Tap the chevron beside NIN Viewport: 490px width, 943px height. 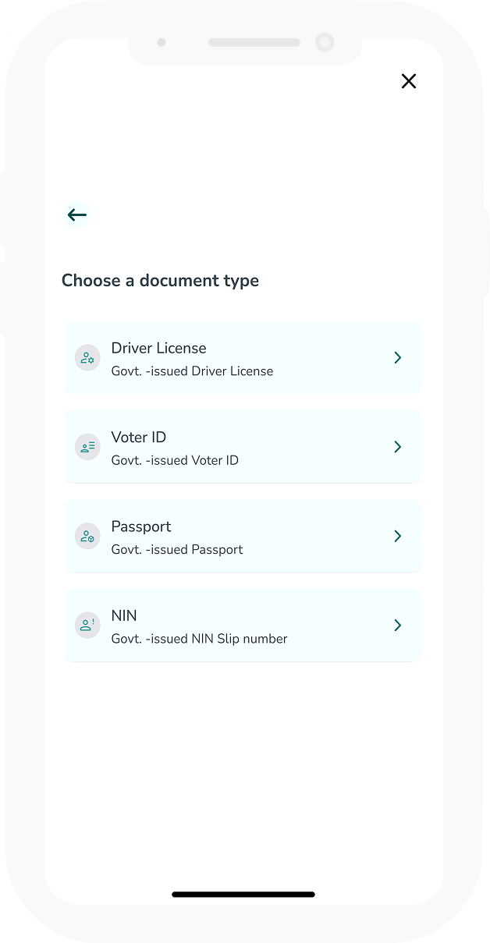[398, 625]
